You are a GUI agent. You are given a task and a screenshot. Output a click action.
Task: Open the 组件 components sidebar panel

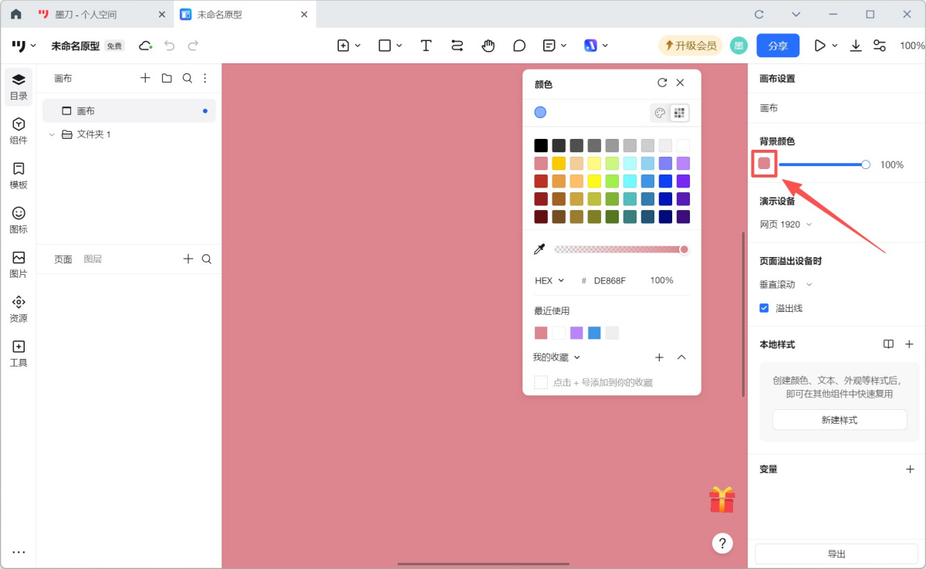coord(19,130)
